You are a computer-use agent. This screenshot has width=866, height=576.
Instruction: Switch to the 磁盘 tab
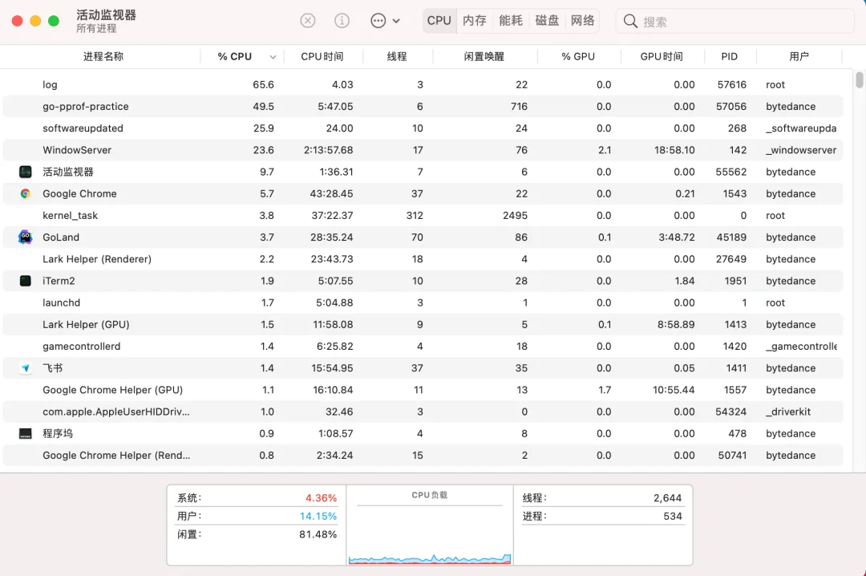(x=547, y=20)
